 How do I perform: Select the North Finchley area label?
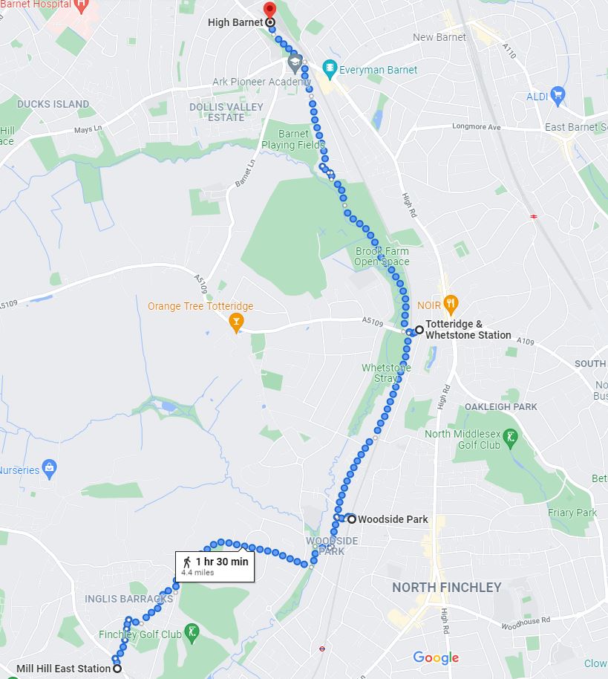[447, 588]
